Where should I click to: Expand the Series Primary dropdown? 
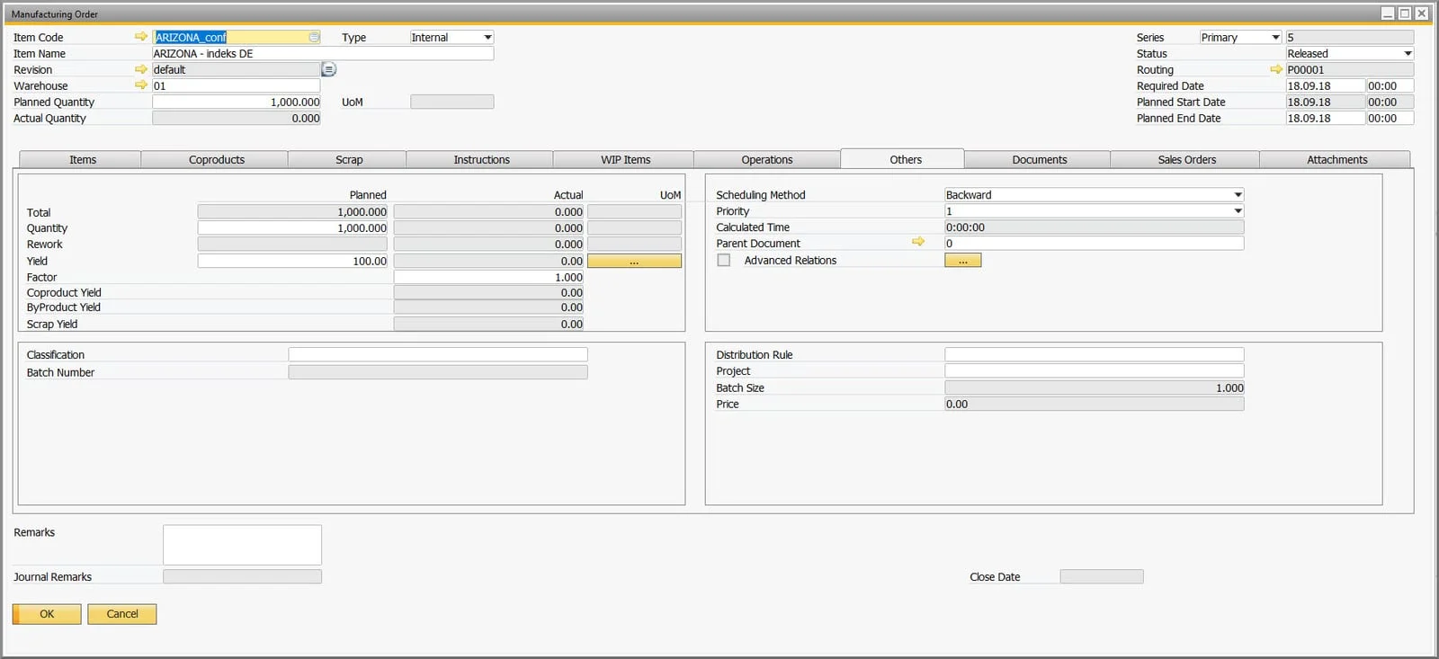[1240, 37]
